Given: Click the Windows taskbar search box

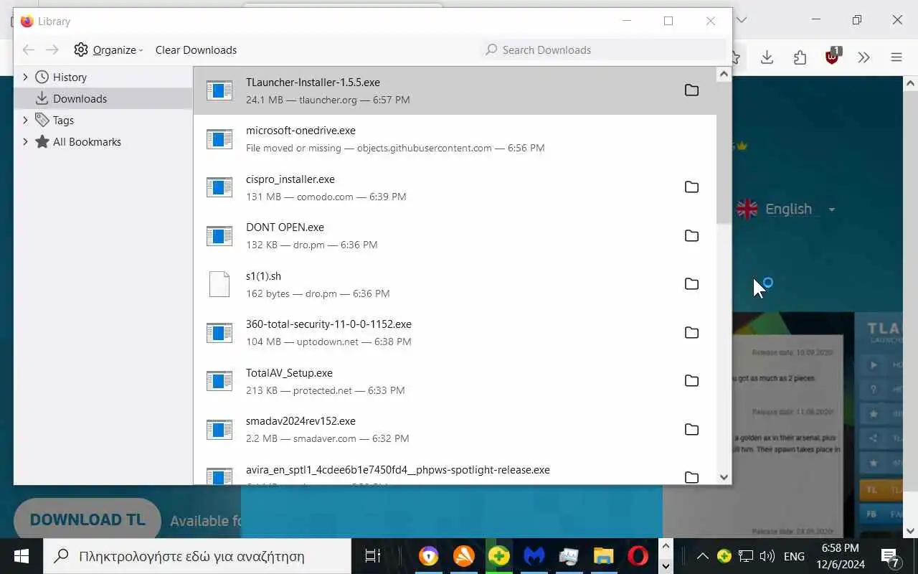Looking at the screenshot, I should pyautogui.click(x=197, y=556).
